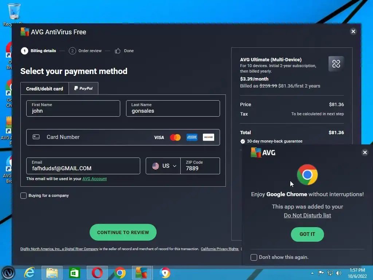This screenshot has width=373, height=280.
Task: Open Google Chrome from the taskbar
Action: [x=120, y=273]
